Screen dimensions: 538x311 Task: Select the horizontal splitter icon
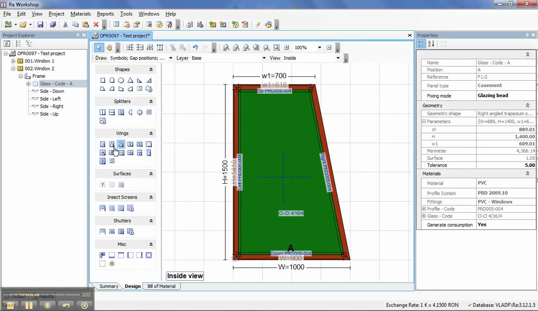tap(112, 112)
